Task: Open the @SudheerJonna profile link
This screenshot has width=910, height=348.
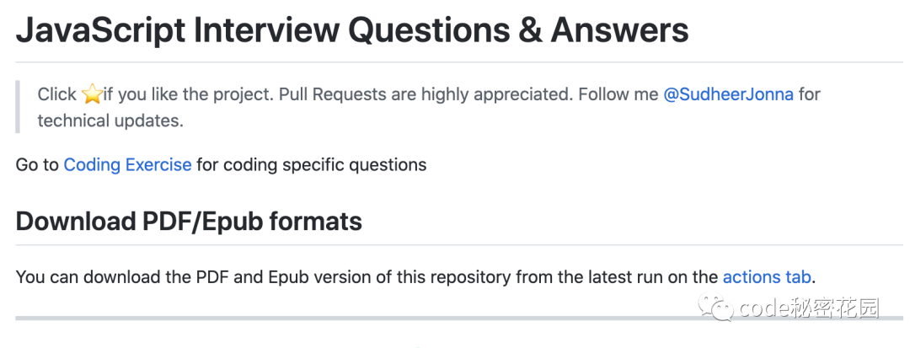Action: pyautogui.click(x=728, y=94)
